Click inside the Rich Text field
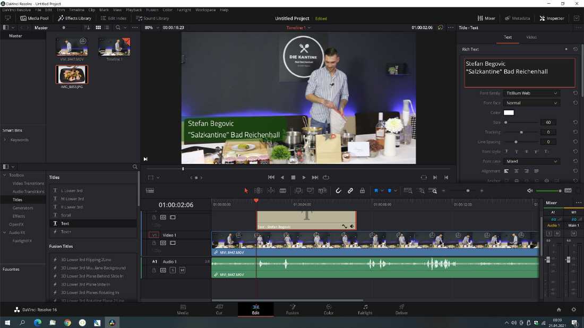The image size is (584, 328). [519, 73]
